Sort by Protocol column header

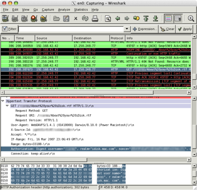117,38
